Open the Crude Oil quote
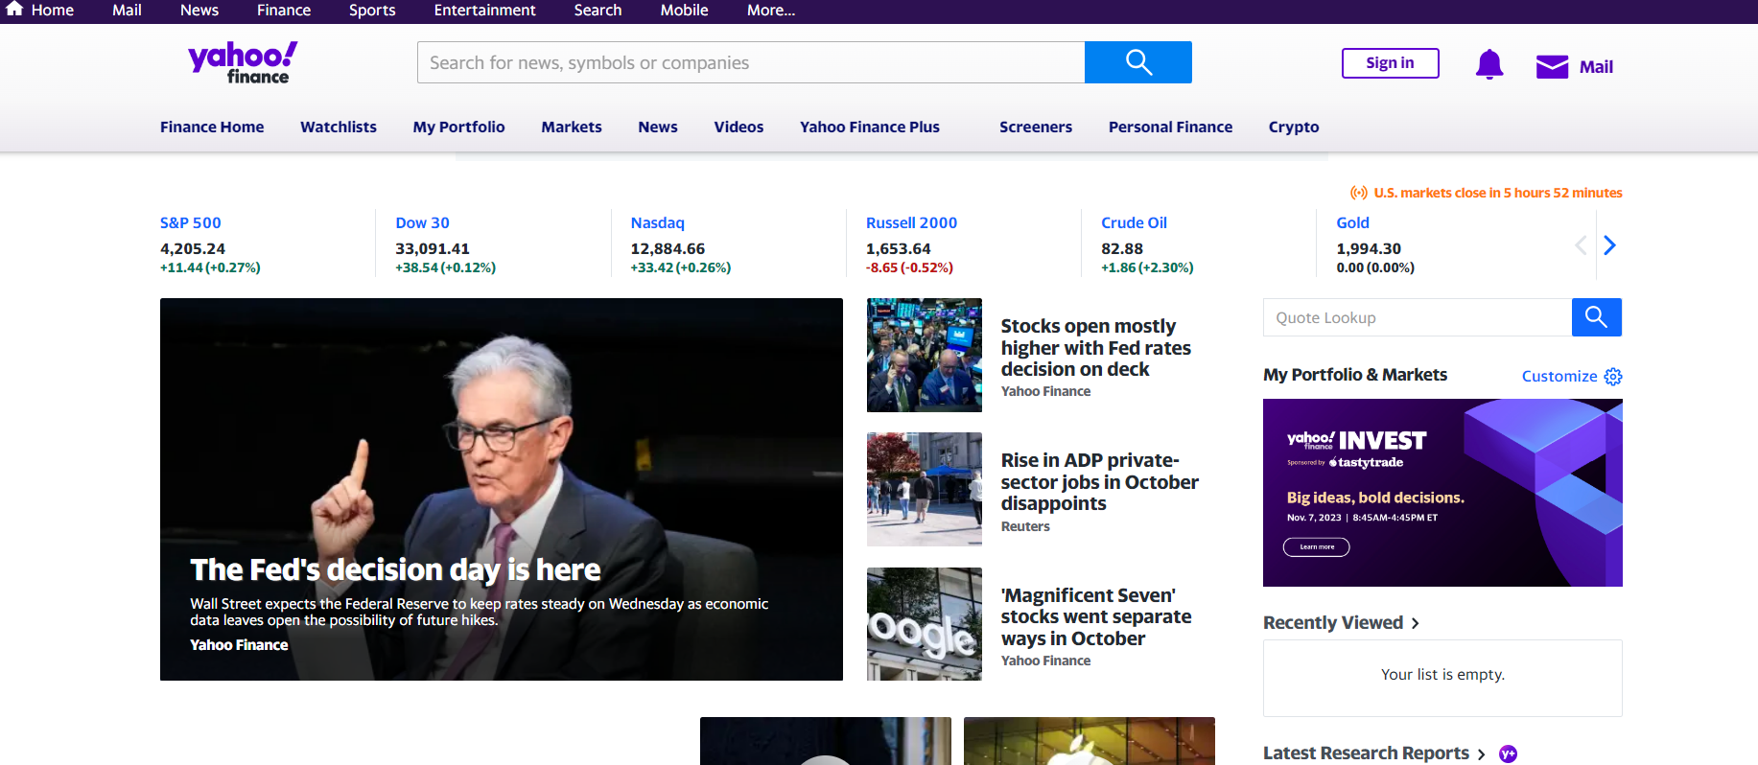1758x765 pixels. [1134, 222]
